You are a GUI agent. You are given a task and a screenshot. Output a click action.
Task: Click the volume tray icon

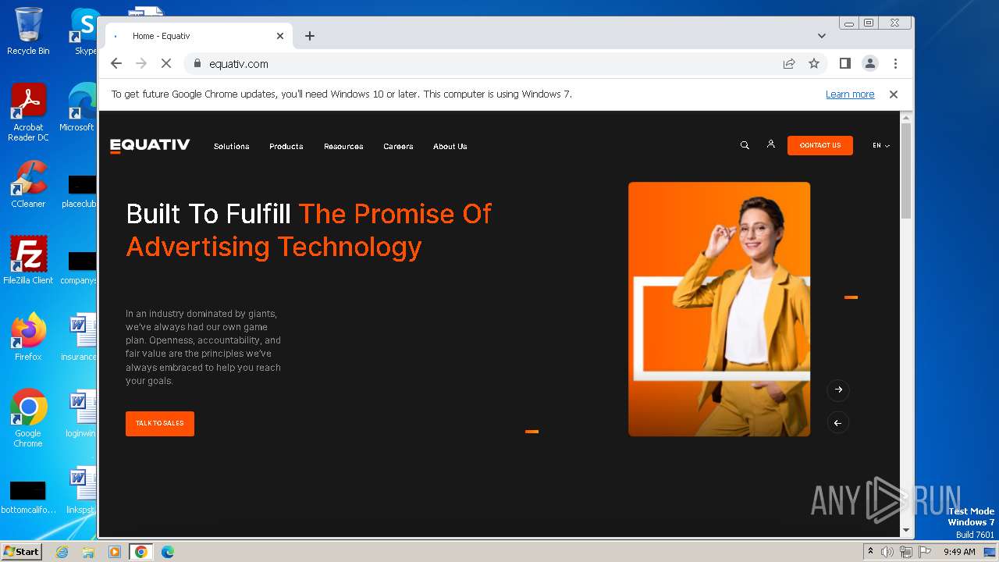887,552
